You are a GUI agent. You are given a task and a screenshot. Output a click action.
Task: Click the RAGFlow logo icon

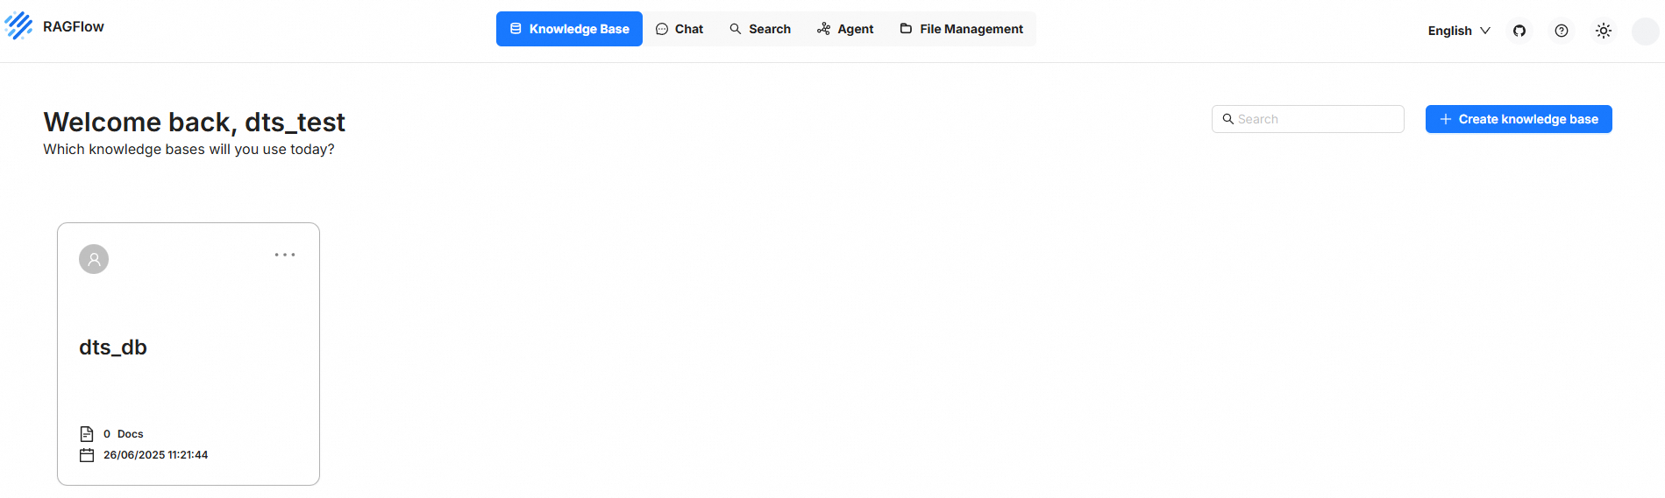pos(18,26)
